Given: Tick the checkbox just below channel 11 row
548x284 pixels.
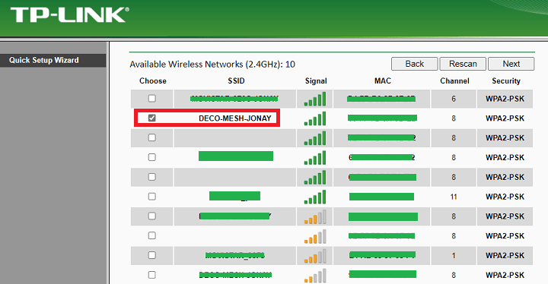Looking at the screenshot, I should click(x=151, y=216).
